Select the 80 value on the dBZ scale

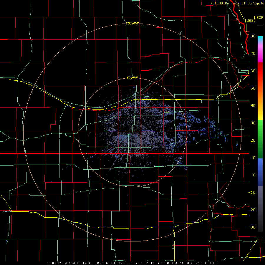click(x=253, y=36)
